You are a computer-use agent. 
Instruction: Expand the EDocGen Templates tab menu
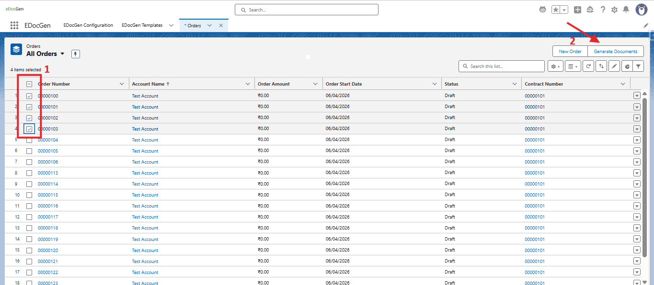coord(171,25)
